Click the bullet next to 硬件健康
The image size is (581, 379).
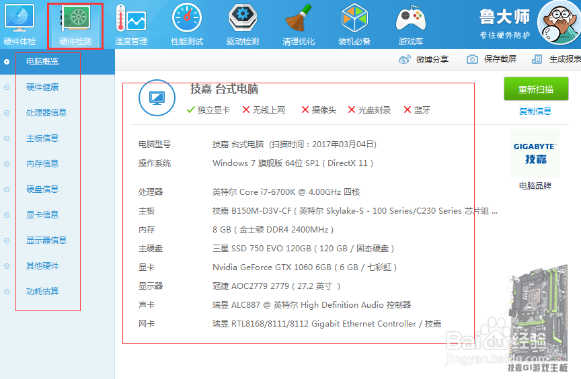click(7, 87)
